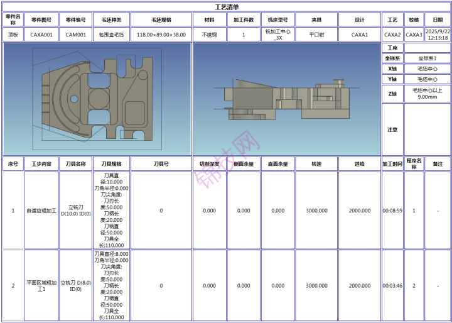Select the CAXA001 part drawing number cell
The image size is (452, 323).
point(42,35)
